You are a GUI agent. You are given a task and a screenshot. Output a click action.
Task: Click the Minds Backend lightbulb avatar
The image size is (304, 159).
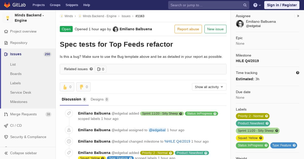coord(8,18)
